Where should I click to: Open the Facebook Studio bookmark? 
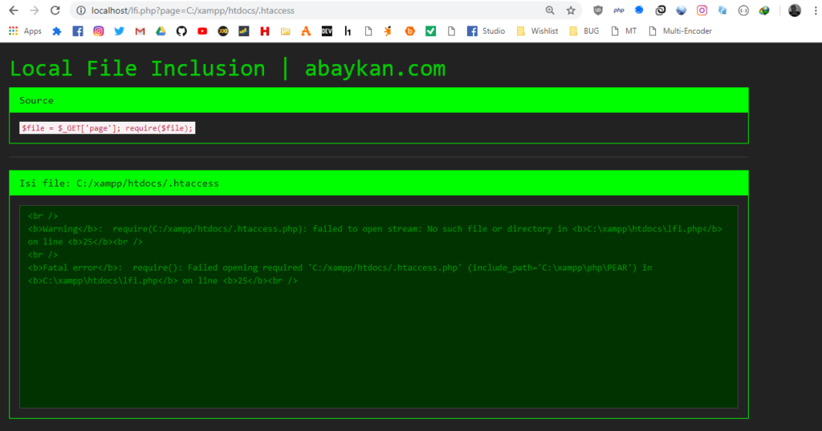[x=486, y=31]
